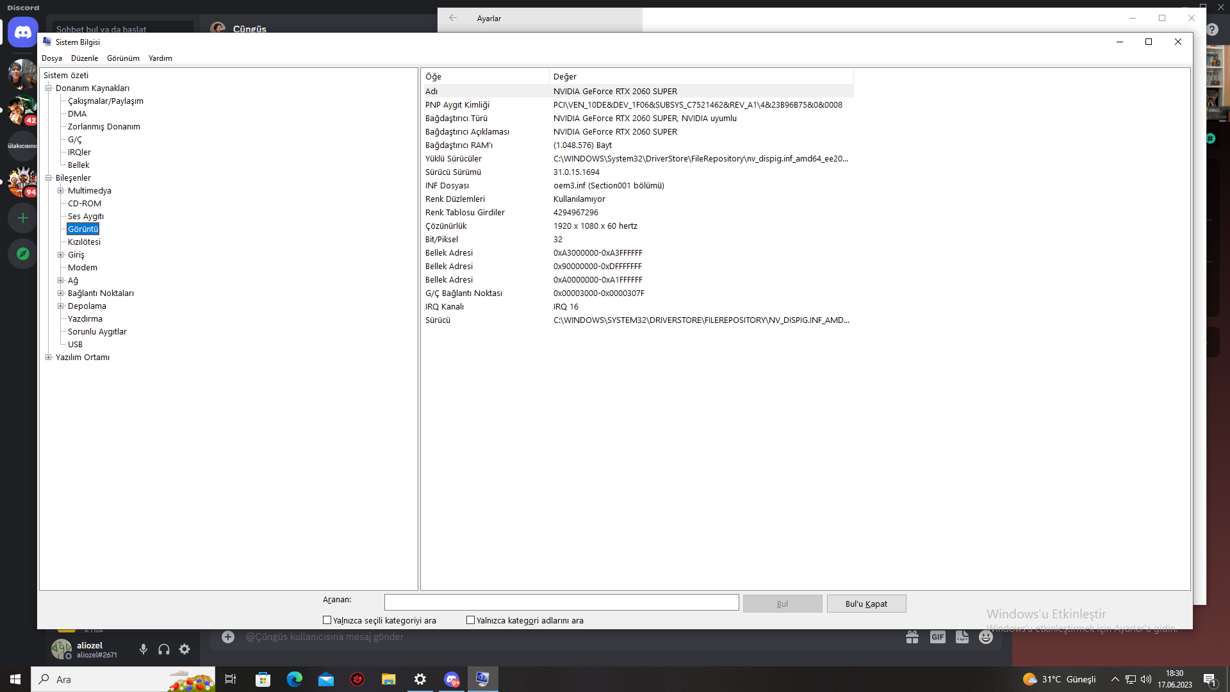Click the Bul'u Kapat button
Image resolution: width=1230 pixels, height=692 pixels.
pos(866,604)
